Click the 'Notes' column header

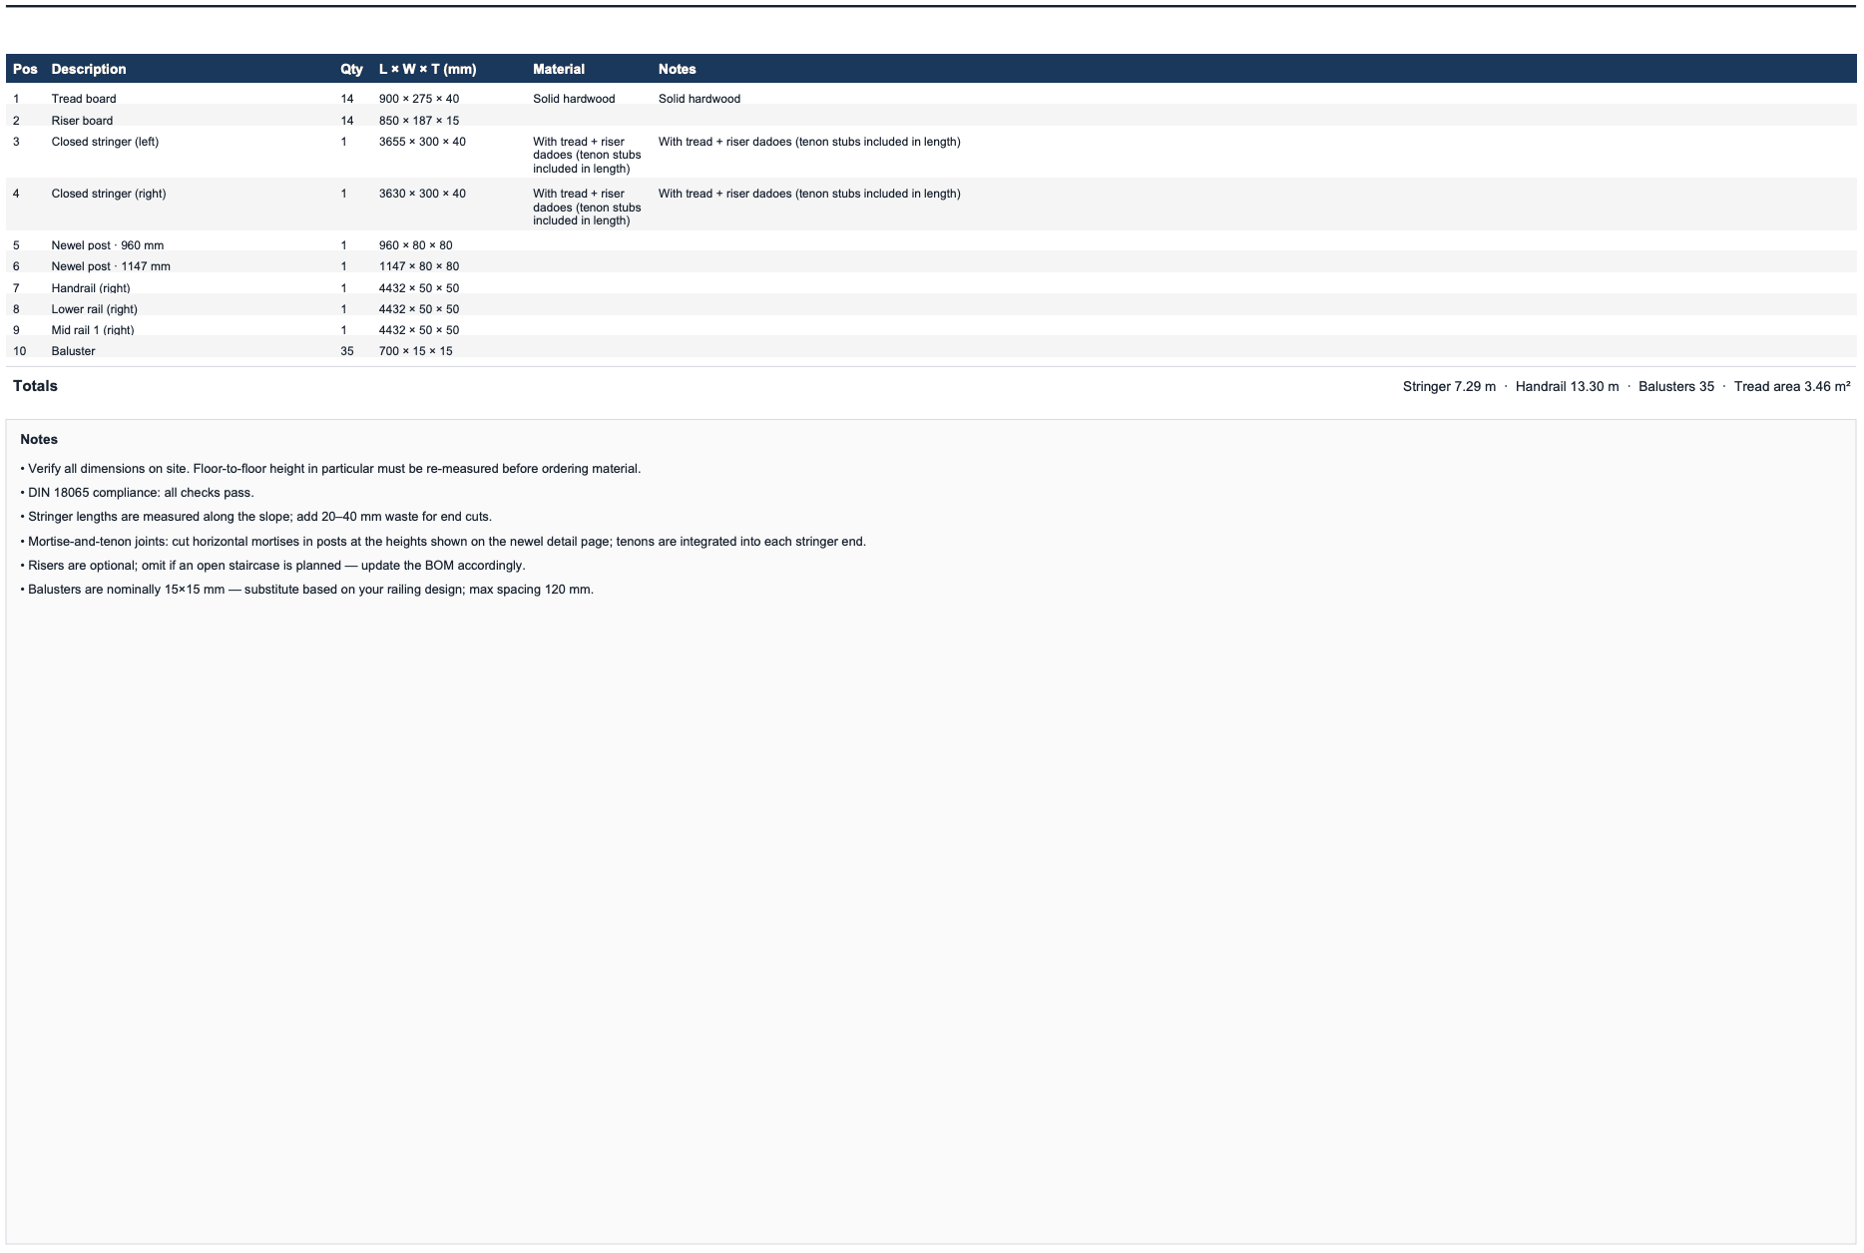click(677, 69)
